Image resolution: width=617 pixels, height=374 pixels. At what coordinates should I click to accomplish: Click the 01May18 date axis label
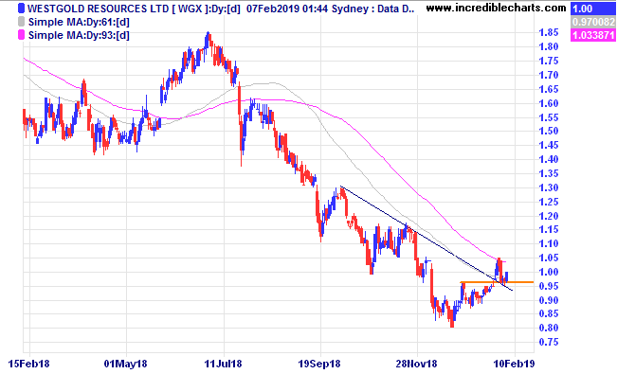pyautogui.click(x=125, y=364)
